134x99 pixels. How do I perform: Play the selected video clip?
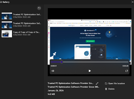click(90, 71)
